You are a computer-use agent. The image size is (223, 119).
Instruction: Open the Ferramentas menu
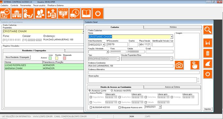pos(26,5)
